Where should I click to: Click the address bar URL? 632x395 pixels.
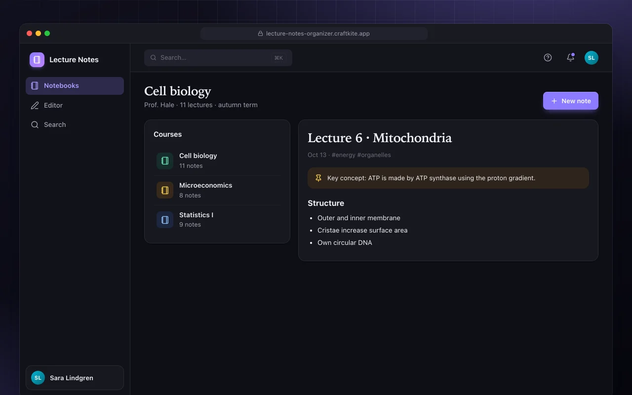(x=318, y=34)
